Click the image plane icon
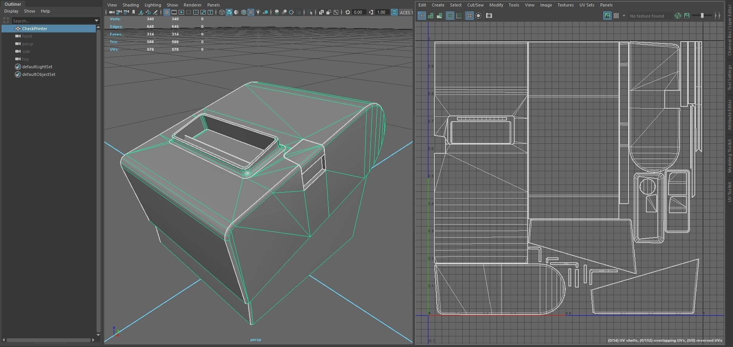This screenshot has height=347, width=733. [x=140, y=12]
